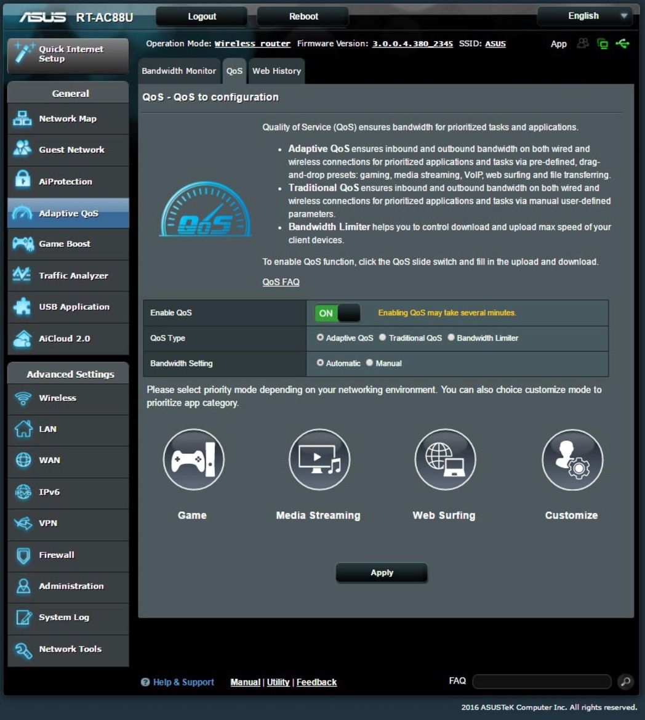Click the USB Application puzzle icon
Screen dimensions: 645x720
[22, 306]
